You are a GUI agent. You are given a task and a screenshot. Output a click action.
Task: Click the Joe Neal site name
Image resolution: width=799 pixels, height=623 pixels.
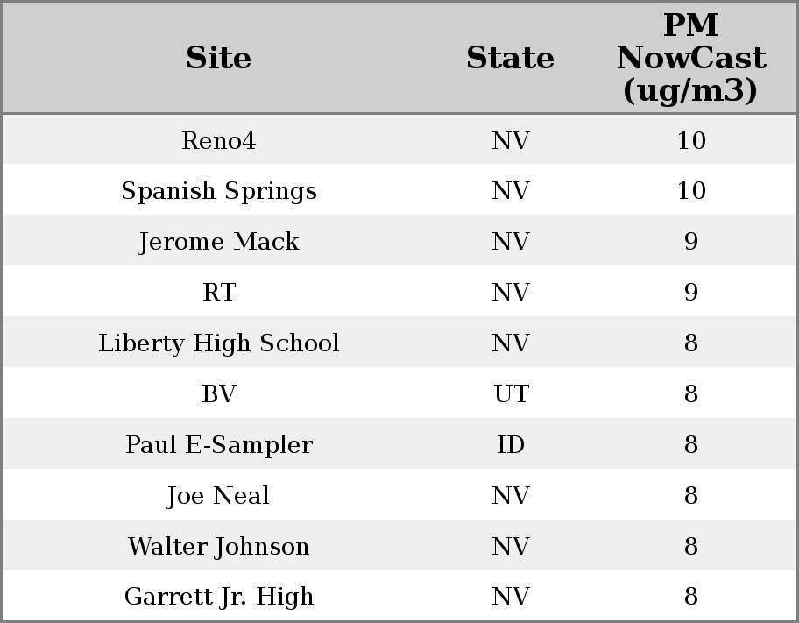tap(218, 496)
